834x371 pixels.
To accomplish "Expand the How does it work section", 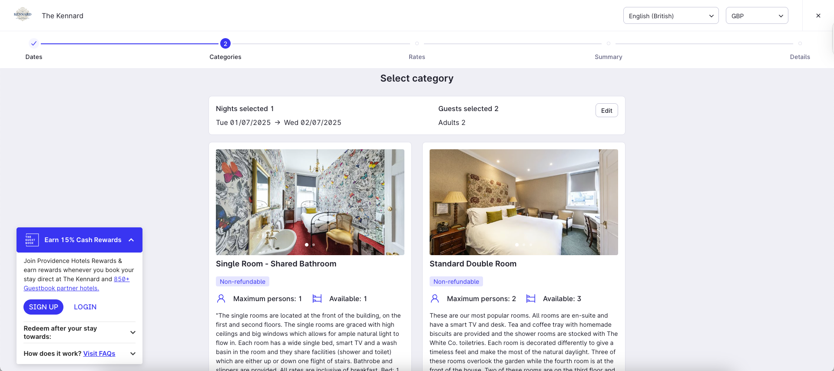I will click(x=79, y=354).
